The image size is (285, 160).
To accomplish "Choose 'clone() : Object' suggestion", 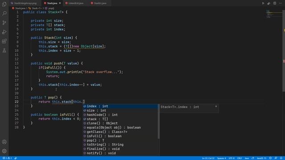I will [x=121, y=123].
